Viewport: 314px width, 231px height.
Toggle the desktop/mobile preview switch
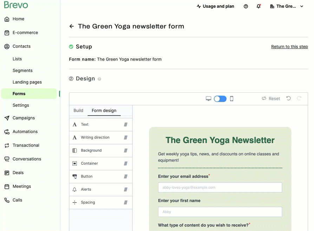coord(220,99)
